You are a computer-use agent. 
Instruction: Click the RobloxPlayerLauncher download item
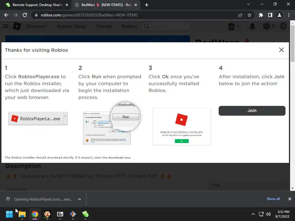tap(39, 199)
